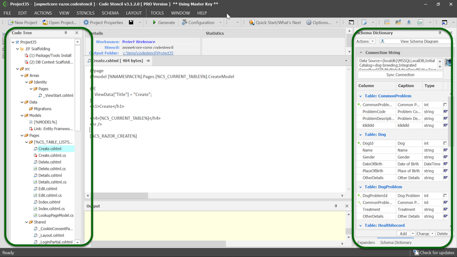
Task: Toggle checkbox for the DogId column
Action: [445, 143]
